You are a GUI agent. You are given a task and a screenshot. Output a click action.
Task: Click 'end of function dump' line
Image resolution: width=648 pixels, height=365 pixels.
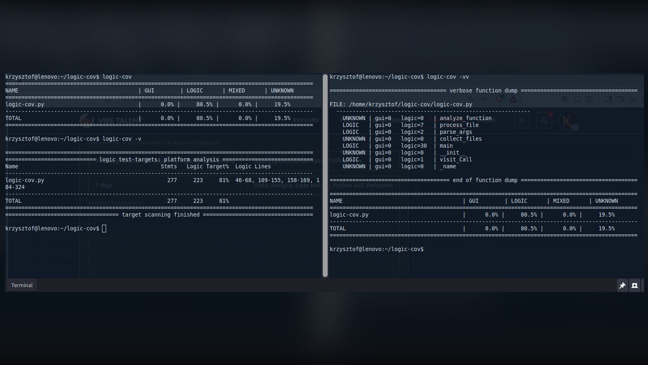pos(485,180)
